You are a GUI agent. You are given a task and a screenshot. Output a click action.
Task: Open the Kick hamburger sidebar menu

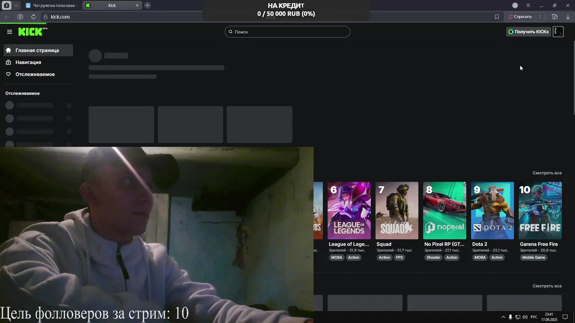[9, 32]
